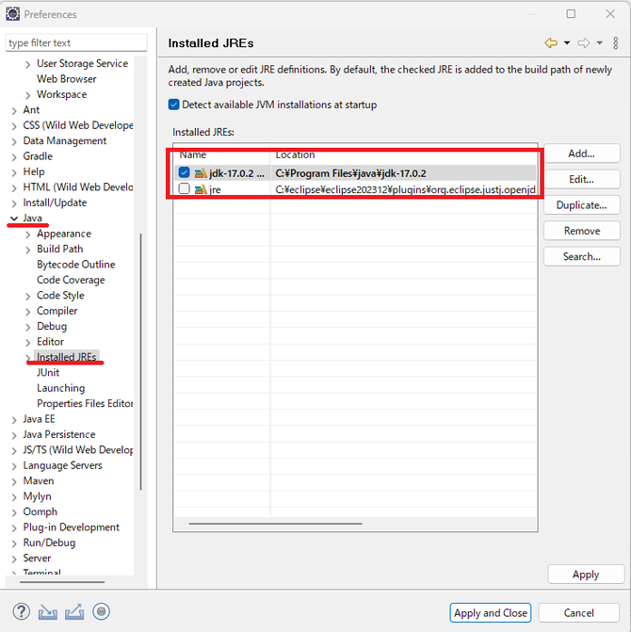Image resolution: width=631 pixels, height=632 pixels.
Task: Expand the Workspace tree node
Action: tap(28, 95)
